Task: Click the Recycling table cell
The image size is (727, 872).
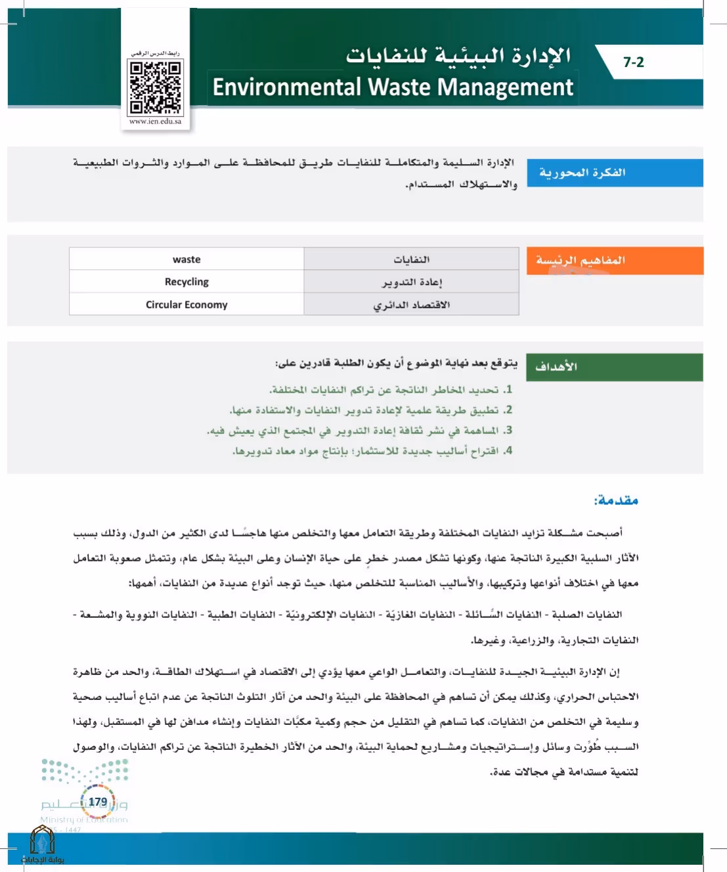Action: pos(187,282)
